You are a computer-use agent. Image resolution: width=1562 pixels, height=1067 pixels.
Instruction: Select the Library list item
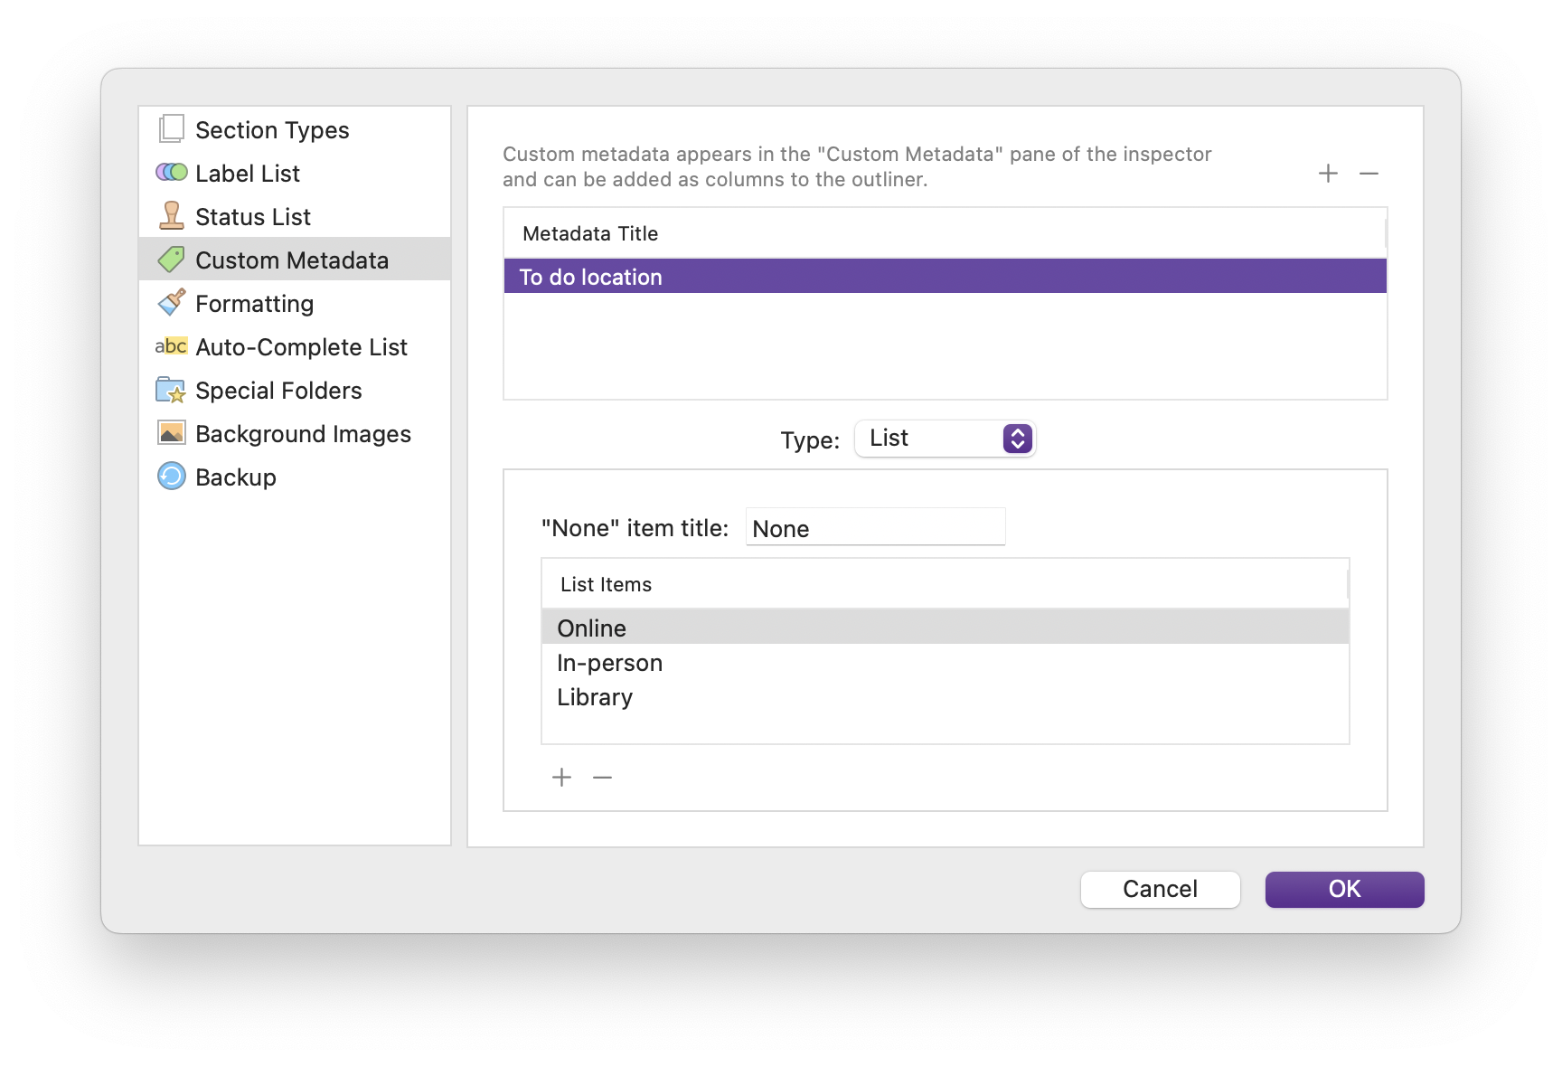coord(595,697)
